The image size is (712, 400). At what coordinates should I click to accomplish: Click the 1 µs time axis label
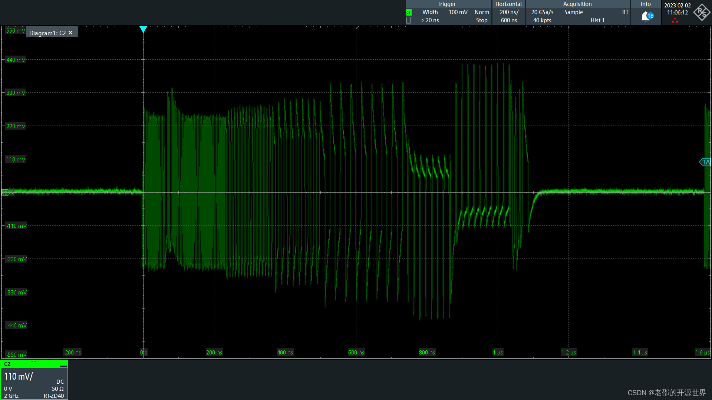tap(498, 353)
